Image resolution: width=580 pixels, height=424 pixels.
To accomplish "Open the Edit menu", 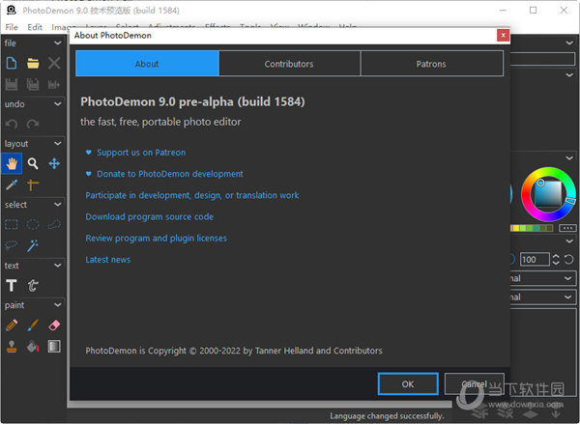I will coord(35,27).
